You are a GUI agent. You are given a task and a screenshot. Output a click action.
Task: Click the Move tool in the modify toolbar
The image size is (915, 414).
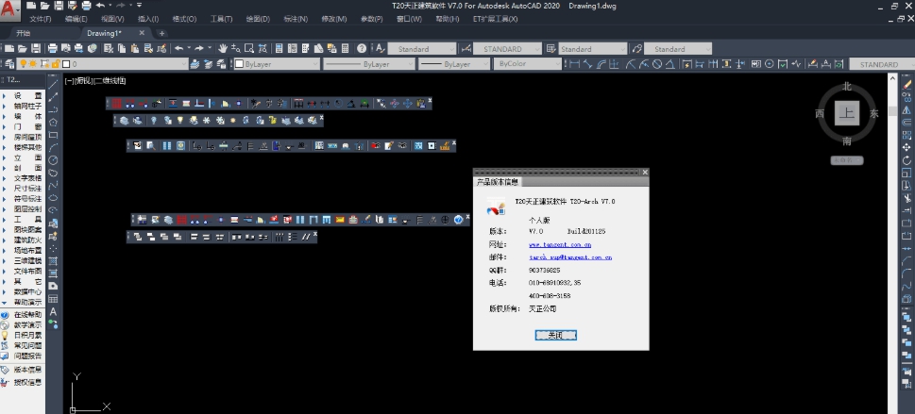pos(907,147)
